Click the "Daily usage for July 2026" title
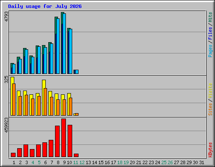Screen dimensions: 215x167 click(45, 6)
